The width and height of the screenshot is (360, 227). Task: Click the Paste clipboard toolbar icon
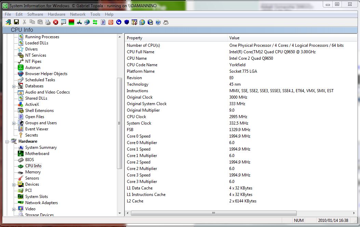pos(40,22)
